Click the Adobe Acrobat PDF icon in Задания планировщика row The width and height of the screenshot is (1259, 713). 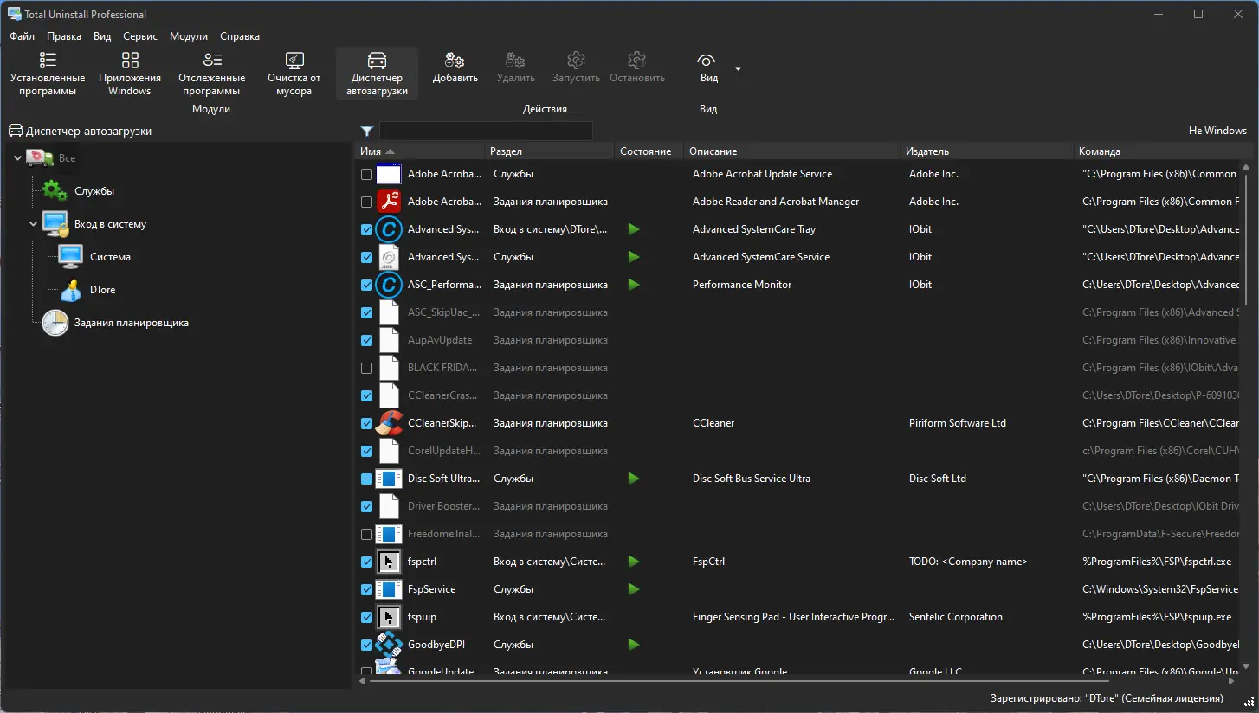tap(389, 202)
